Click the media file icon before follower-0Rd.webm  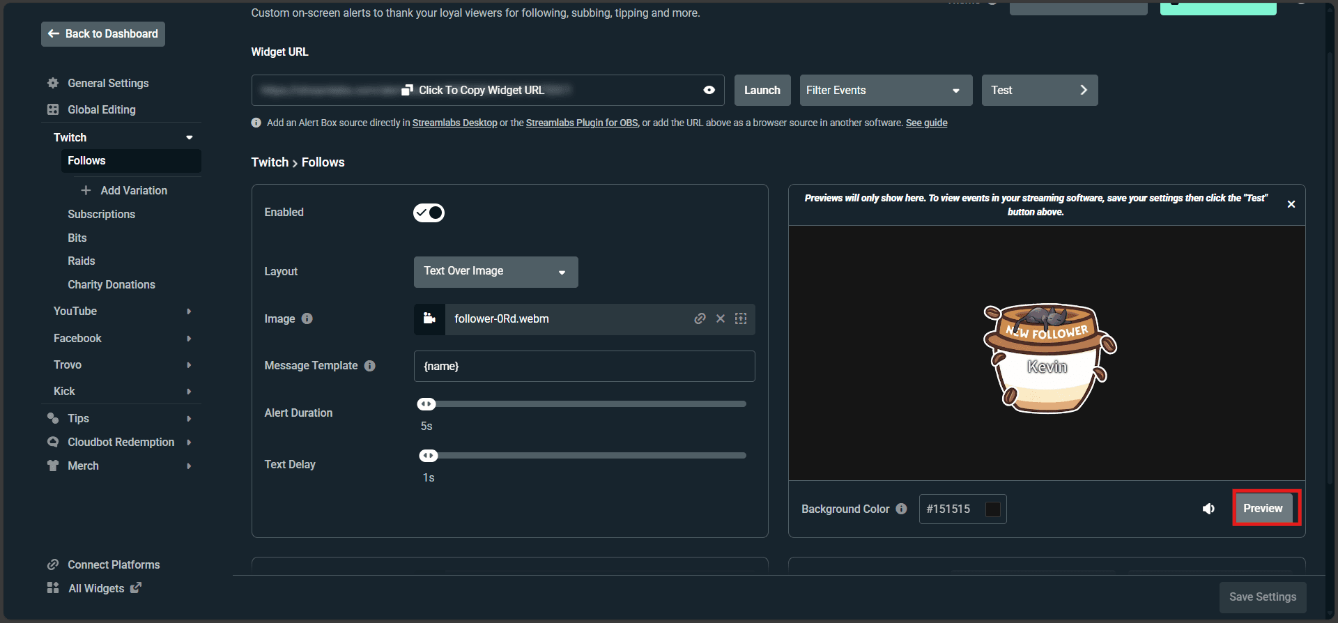[429, 318]
